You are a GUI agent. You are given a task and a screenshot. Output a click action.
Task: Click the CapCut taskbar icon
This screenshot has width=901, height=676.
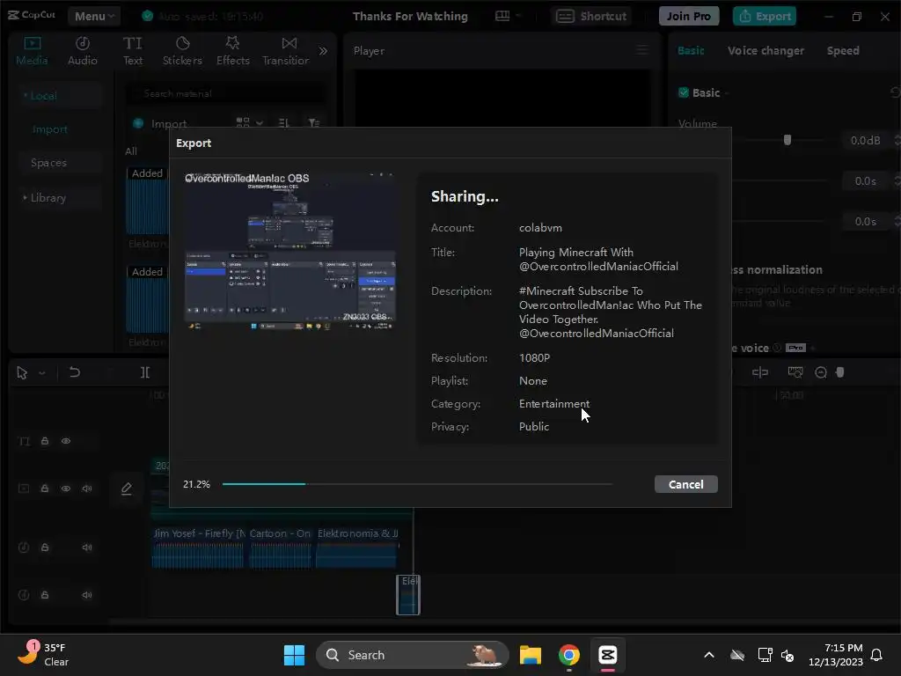pos(607,655)
